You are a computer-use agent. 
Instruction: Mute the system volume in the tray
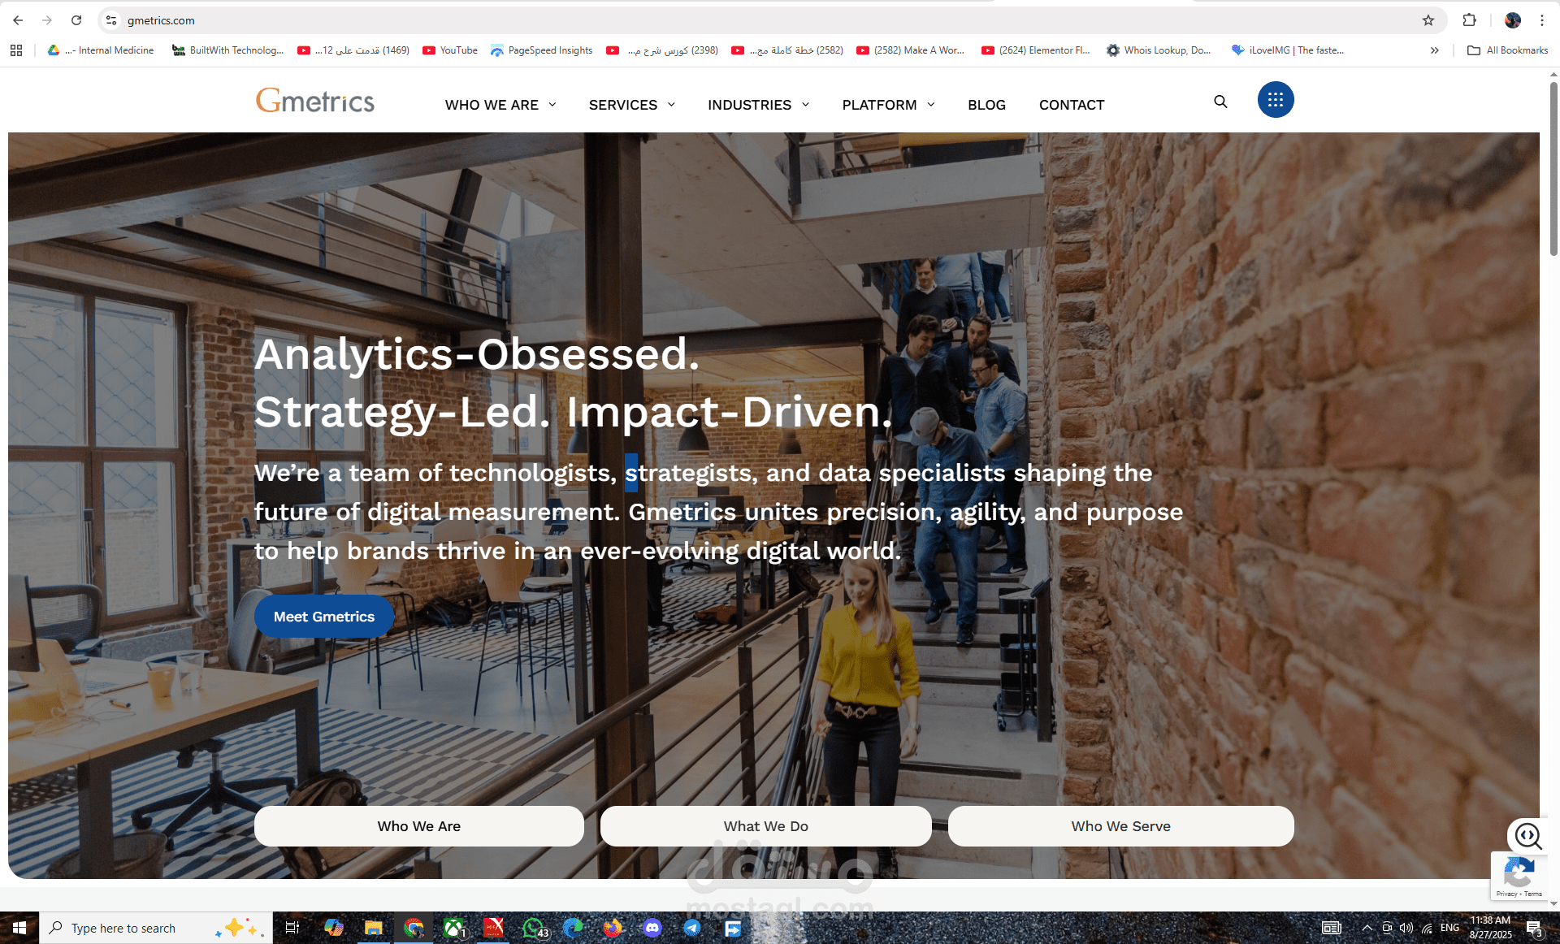[x=1406, y=928]
